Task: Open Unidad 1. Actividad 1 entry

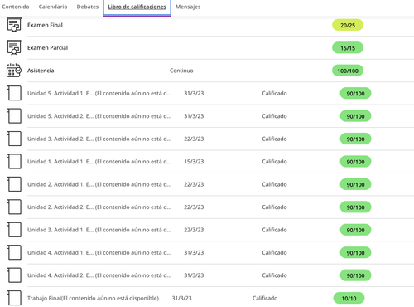Action: (99, 161)
